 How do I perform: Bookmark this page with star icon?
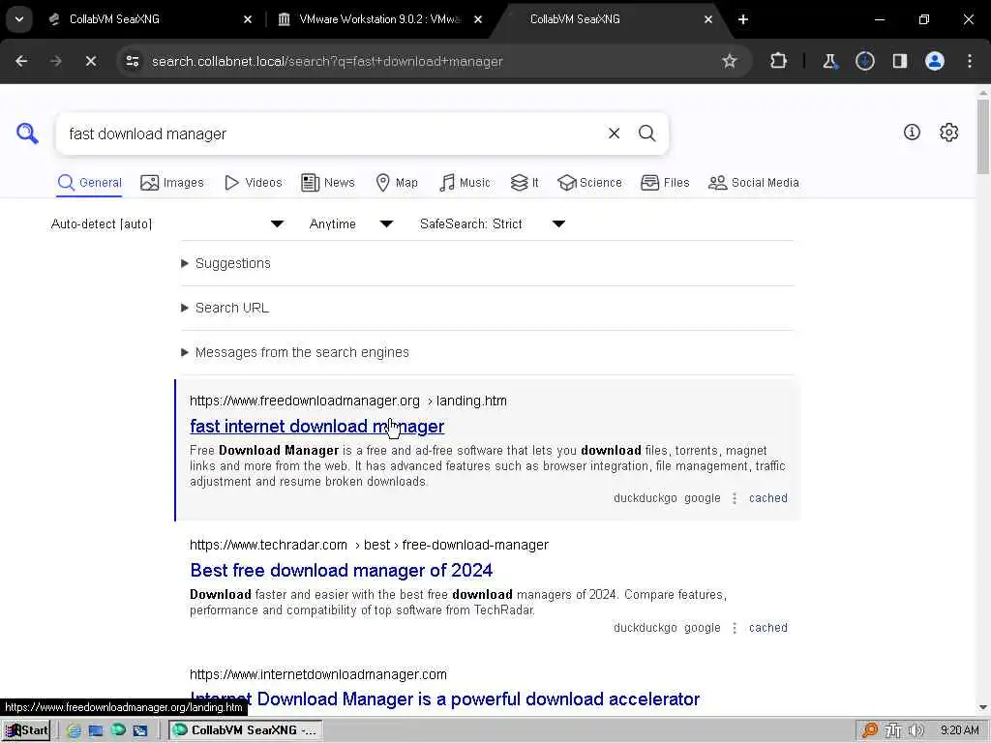click(730, 61)
